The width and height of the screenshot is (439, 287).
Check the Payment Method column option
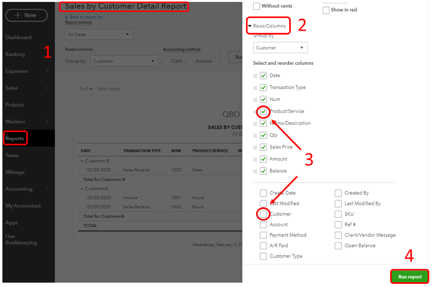[263, 235]
